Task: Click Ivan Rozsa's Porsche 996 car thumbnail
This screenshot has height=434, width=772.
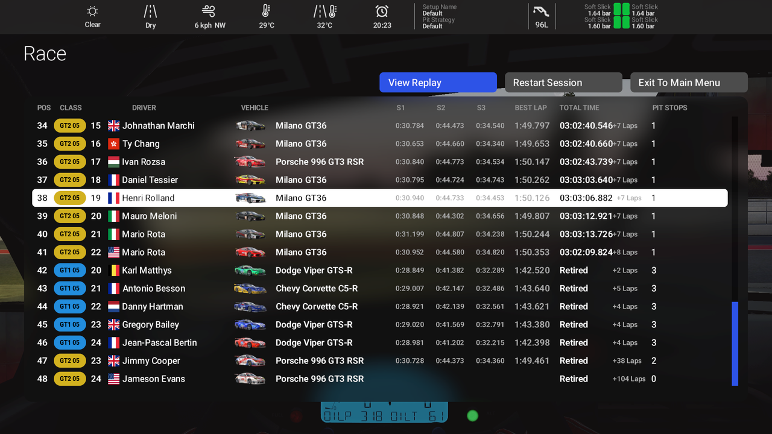Action: (x=250, y=162)
